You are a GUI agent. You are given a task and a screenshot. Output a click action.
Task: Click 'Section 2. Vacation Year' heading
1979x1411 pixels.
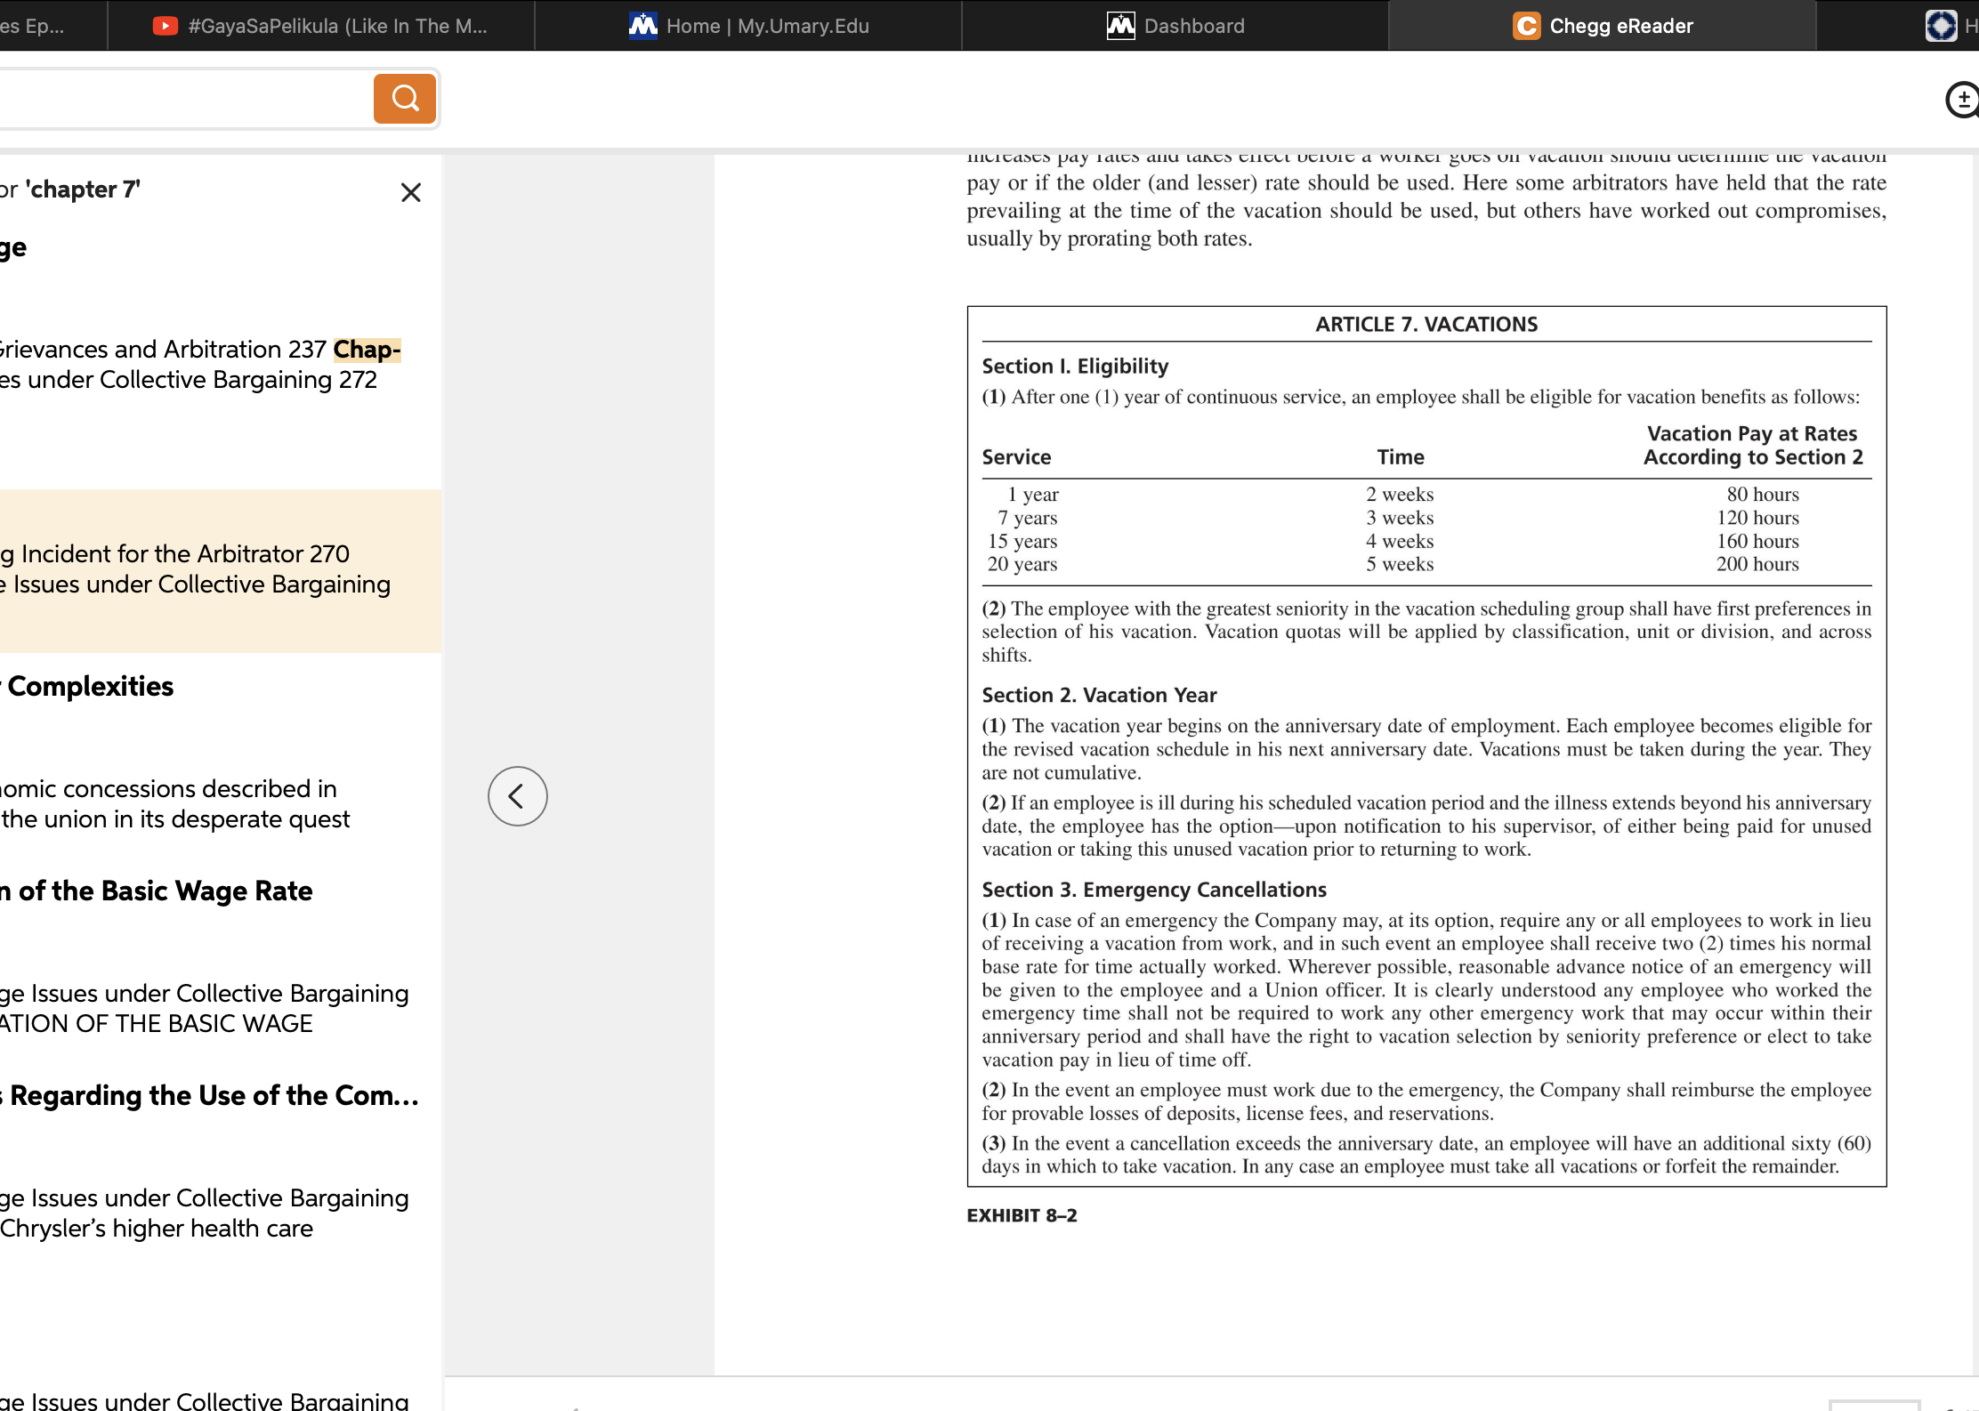click(x=1099, y=696)
